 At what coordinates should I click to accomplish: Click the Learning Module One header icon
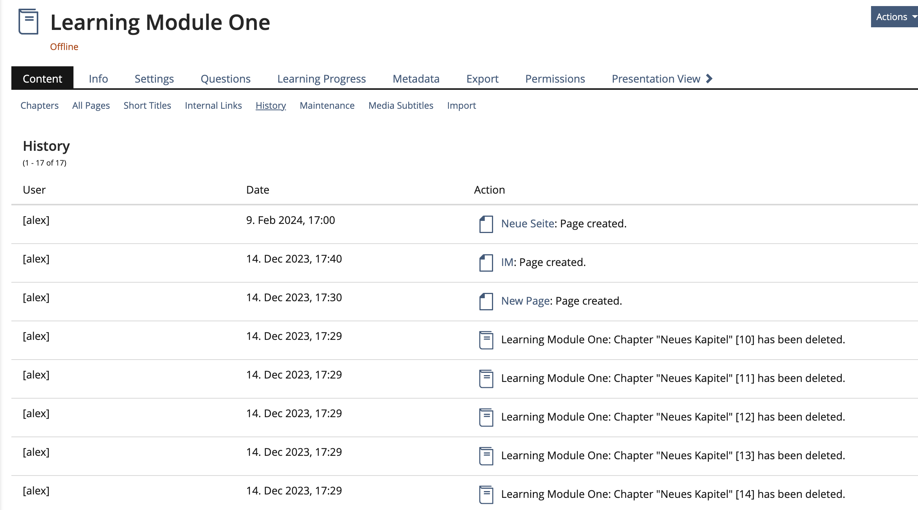[28, 22]
